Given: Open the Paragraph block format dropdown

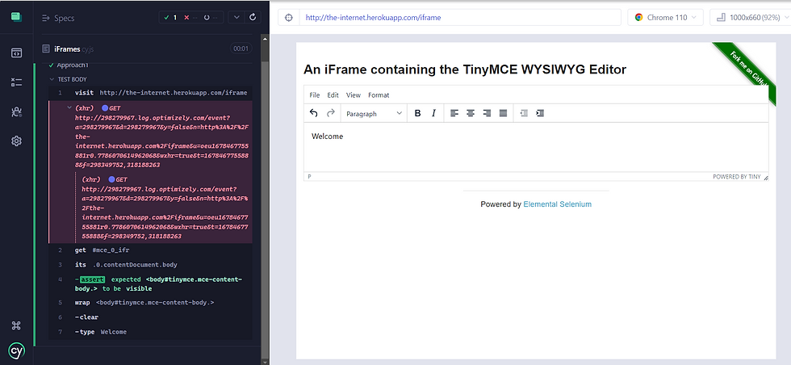Looking at the screenshot, I should click(374, 114).
